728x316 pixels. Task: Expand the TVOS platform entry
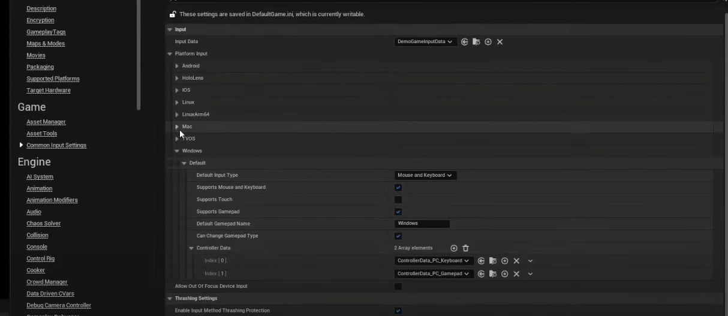click(177, 139)
